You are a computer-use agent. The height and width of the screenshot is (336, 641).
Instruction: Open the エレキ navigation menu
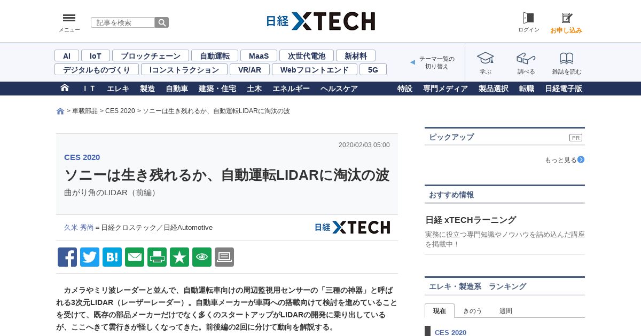(x=118, y=89)
